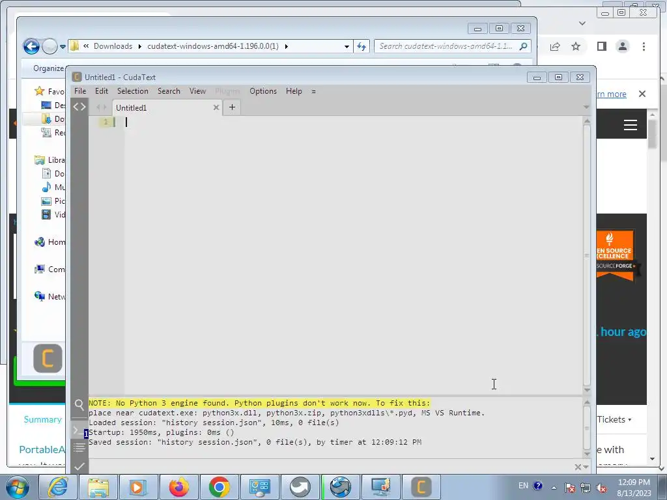Toggle Chrome side panel icon
The width and height of the screenshot is (667, 500).
(601, 46)
